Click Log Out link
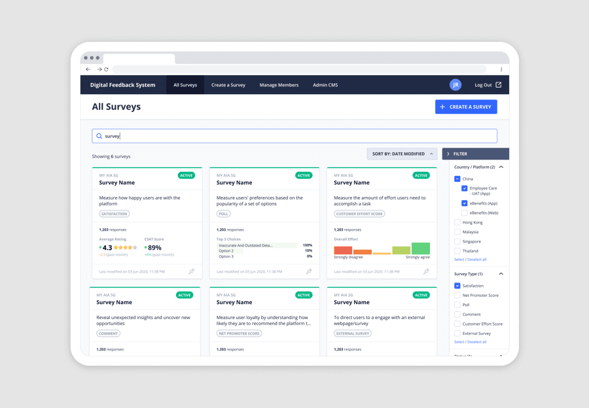The image size is (589, 408). tap(483, 85)
